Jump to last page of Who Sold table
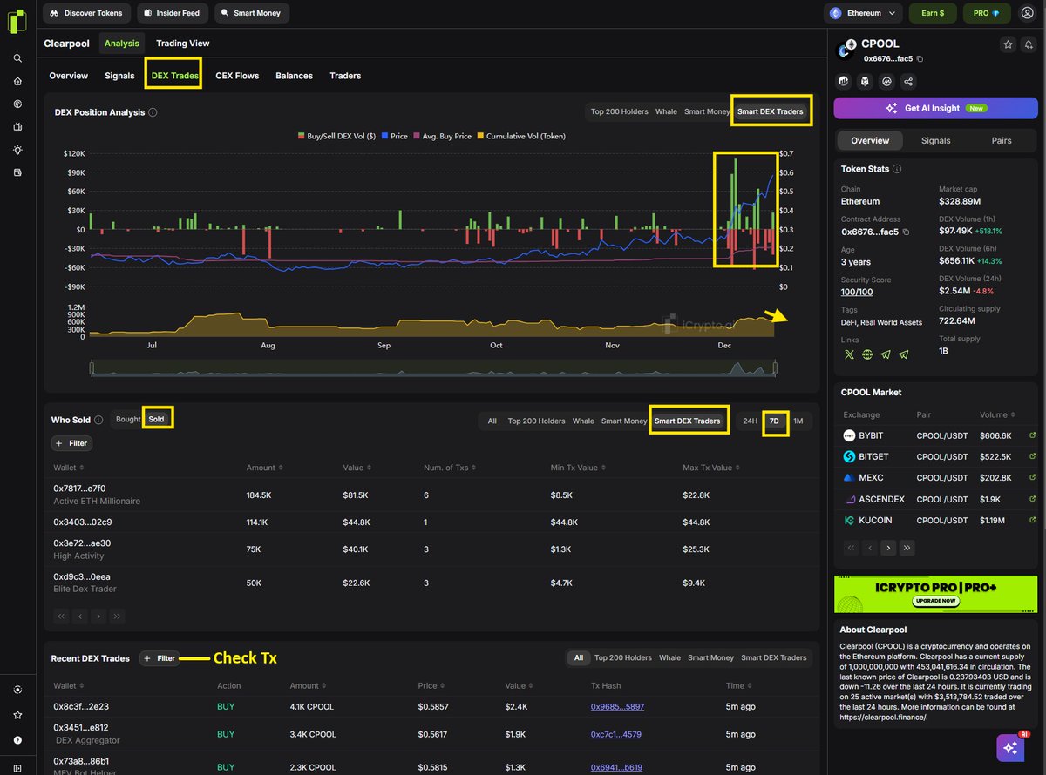 click(x=118, y=616)
